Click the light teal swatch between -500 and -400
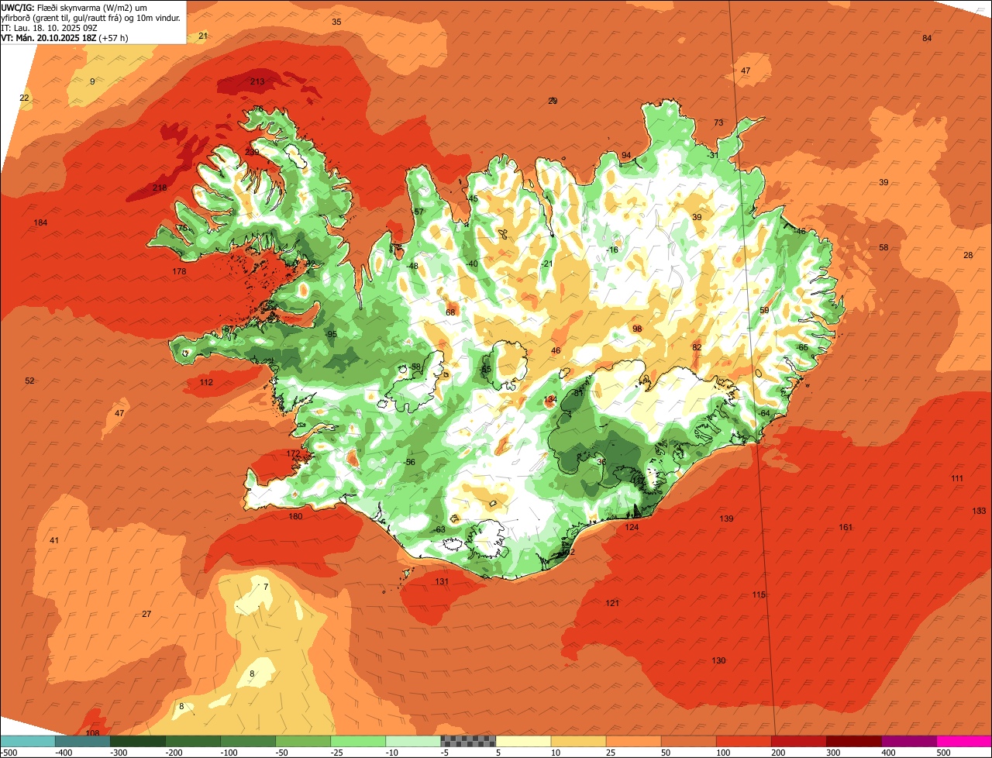992x758 pixels. pos(28,741)
